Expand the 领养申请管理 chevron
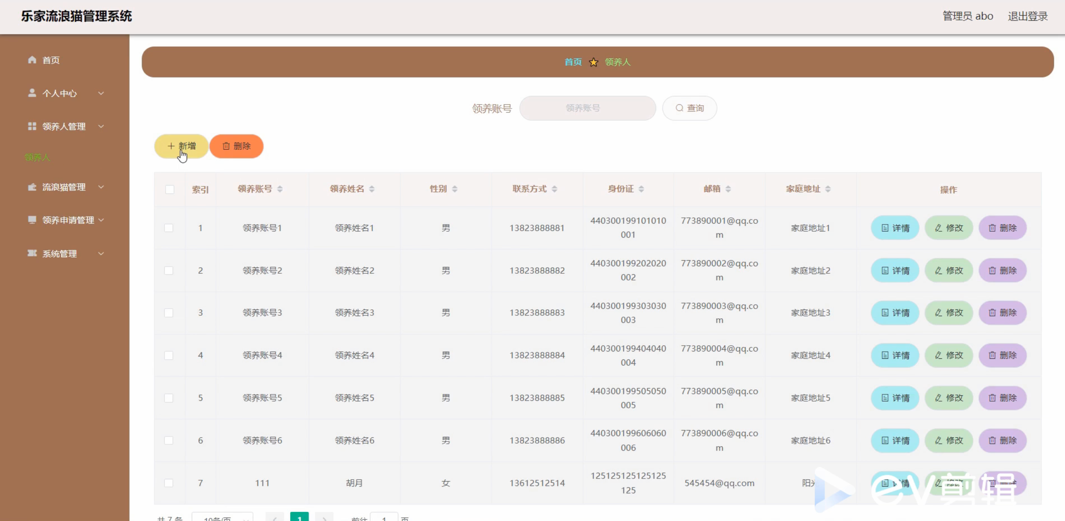1065x521 pixels. (101, 220)
